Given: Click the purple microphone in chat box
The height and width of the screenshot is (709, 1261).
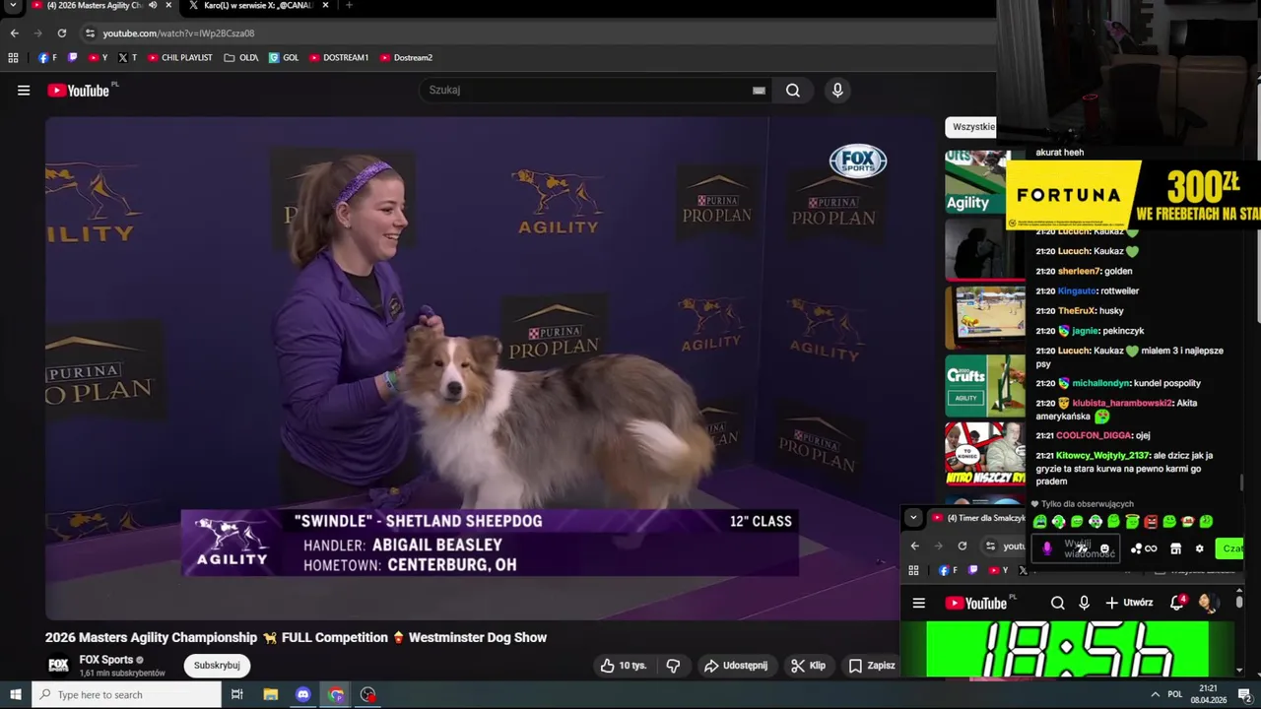Looking at the screenshot, I should pyautogui.click(x=1047, y=548).
